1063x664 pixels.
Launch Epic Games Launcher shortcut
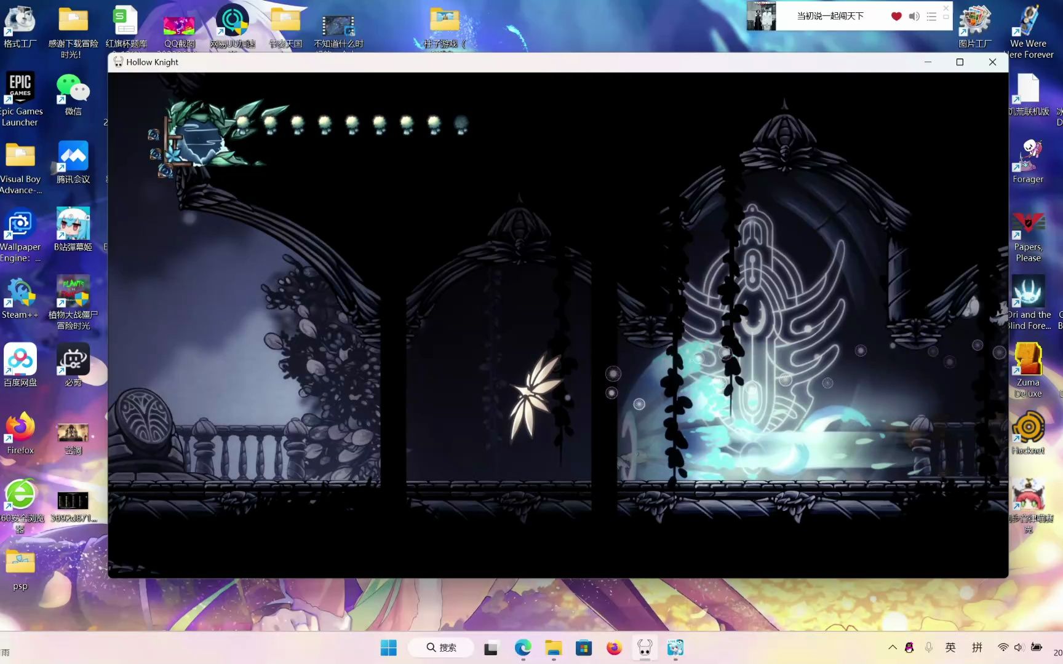click(x=20, y=98)
